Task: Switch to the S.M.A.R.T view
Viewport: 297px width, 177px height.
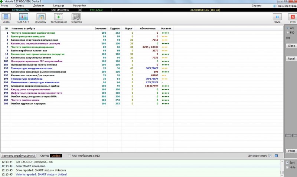Action: coord(23,17)
